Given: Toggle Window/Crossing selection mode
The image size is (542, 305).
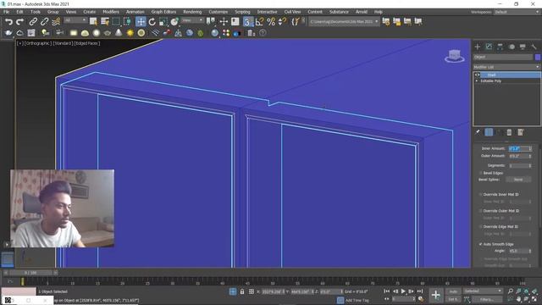Looking at the screenshot, I should coord(127,22).
